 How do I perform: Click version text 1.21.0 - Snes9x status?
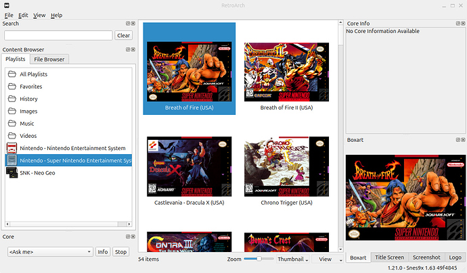click(422, 268)
